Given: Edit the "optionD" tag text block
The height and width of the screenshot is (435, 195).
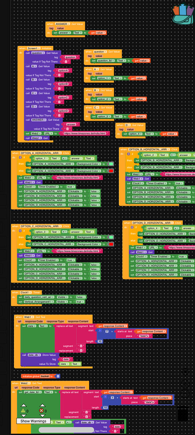Looking at the screenshot, I should [x=63, y=111].
